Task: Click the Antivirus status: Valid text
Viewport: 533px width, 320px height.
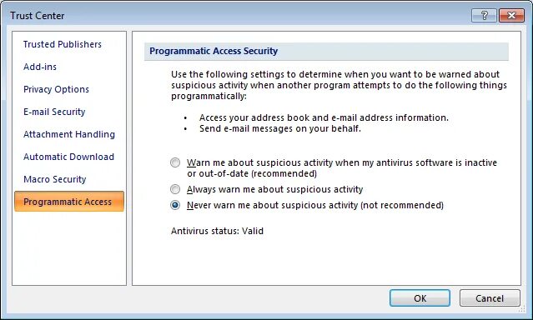Action: [x=217, y=231]
